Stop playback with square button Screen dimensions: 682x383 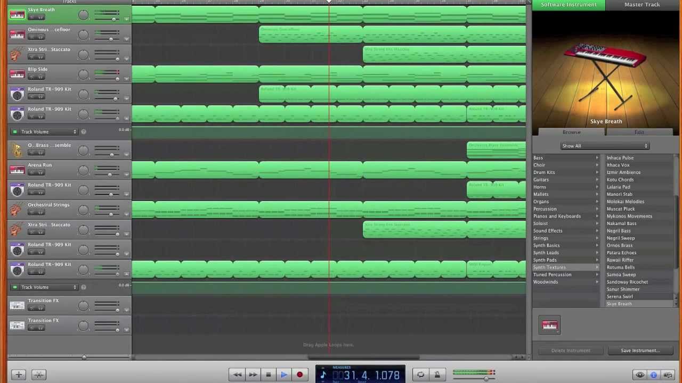point(268,375)
